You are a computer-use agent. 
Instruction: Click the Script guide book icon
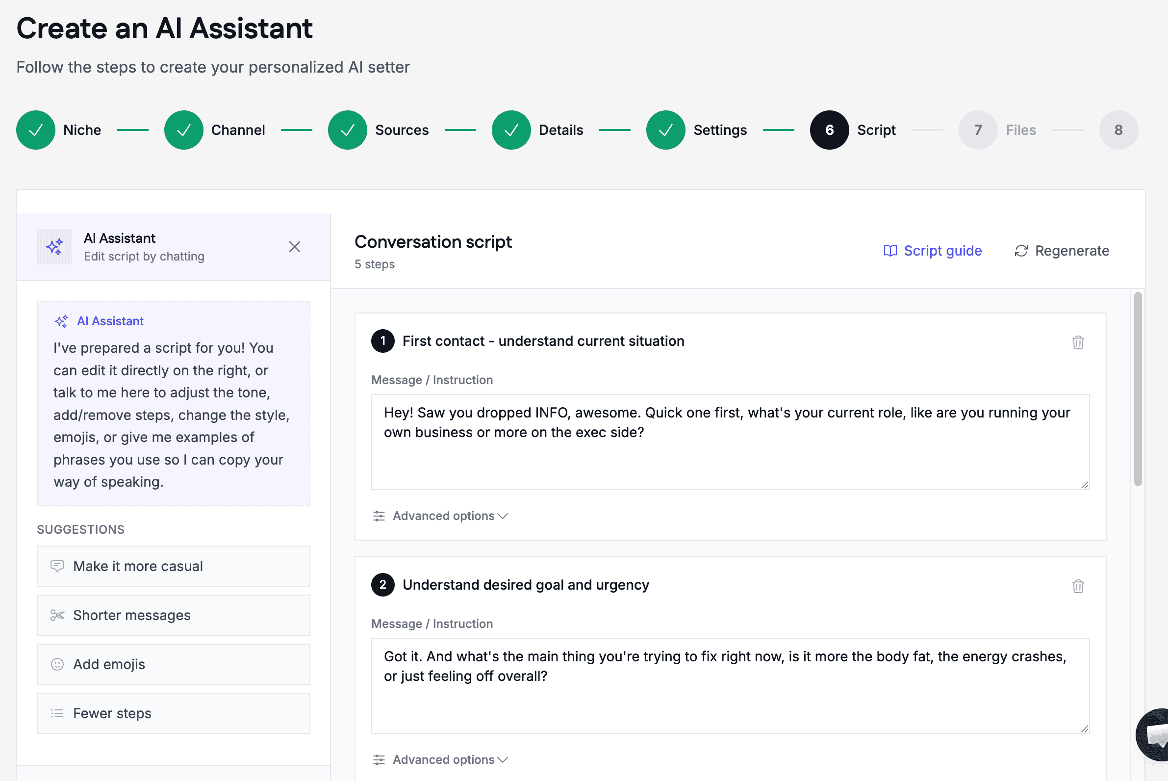890,251
